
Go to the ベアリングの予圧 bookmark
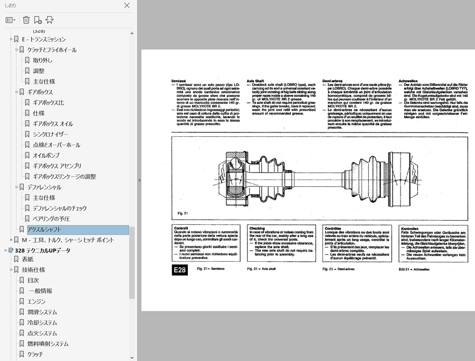tap(52, 218)
